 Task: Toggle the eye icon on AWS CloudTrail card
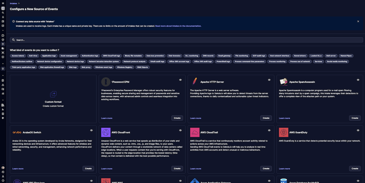pyautogui.click(x=269, y=131)
